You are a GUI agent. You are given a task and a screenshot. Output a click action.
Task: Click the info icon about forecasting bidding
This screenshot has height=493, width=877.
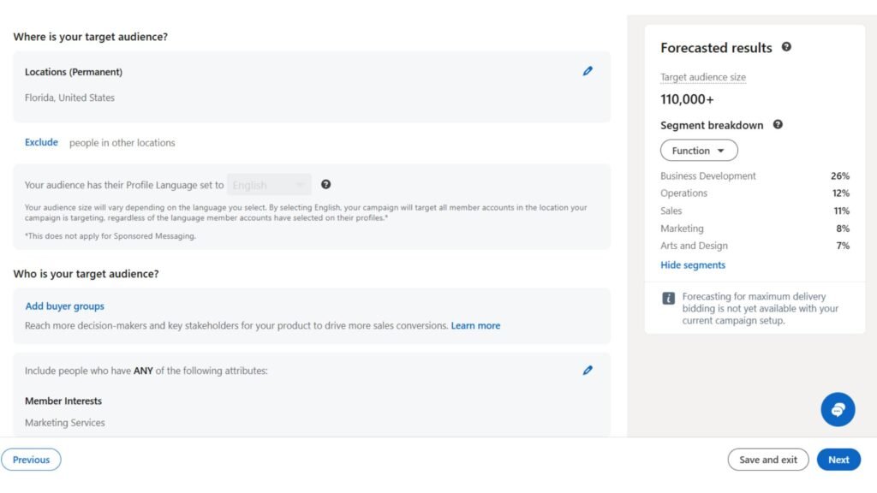pyautogui.click(x=668, y=297)
